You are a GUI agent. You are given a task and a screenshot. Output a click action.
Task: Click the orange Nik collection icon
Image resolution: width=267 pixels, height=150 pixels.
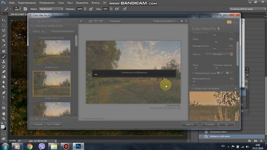[x=229, y=22]
